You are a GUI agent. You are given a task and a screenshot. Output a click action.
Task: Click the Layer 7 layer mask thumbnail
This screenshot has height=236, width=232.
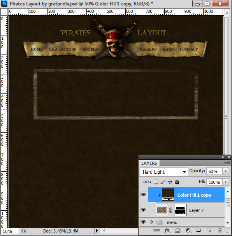(x=180, y=210)
